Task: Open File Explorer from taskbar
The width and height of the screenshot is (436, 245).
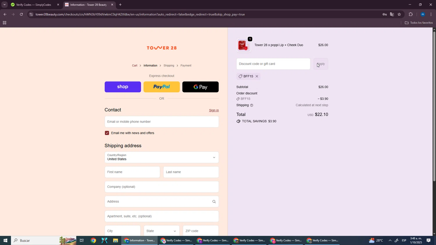Action: pos(115,240)
